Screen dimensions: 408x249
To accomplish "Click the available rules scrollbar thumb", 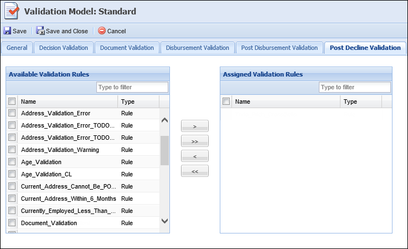I will pyautogui.click(x=165, y=150).
